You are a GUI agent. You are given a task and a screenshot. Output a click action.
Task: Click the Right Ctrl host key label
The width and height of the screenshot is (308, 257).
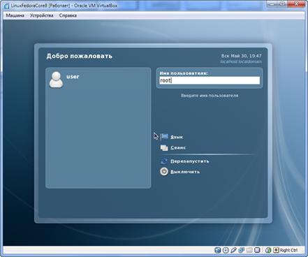[288, 250]
